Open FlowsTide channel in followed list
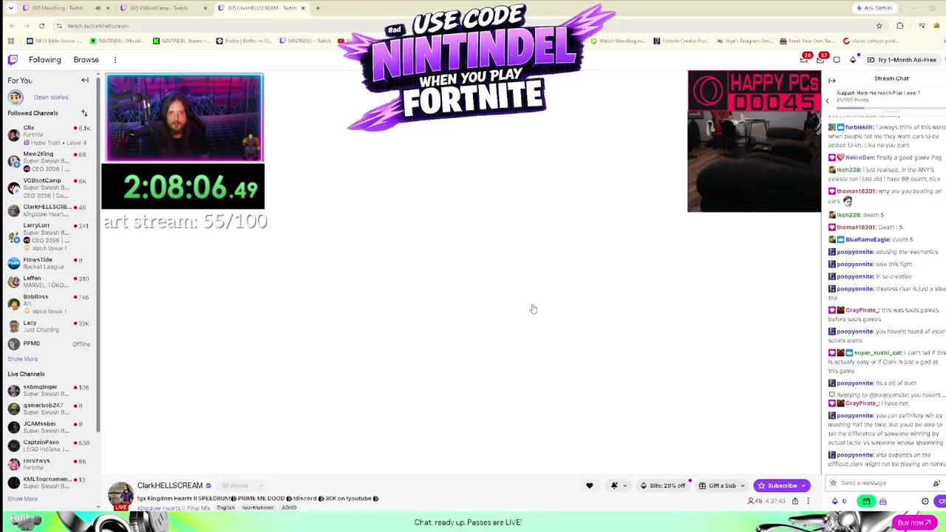Image resolution: width=946 pixels, height=532 pixels. click(49, 263)
